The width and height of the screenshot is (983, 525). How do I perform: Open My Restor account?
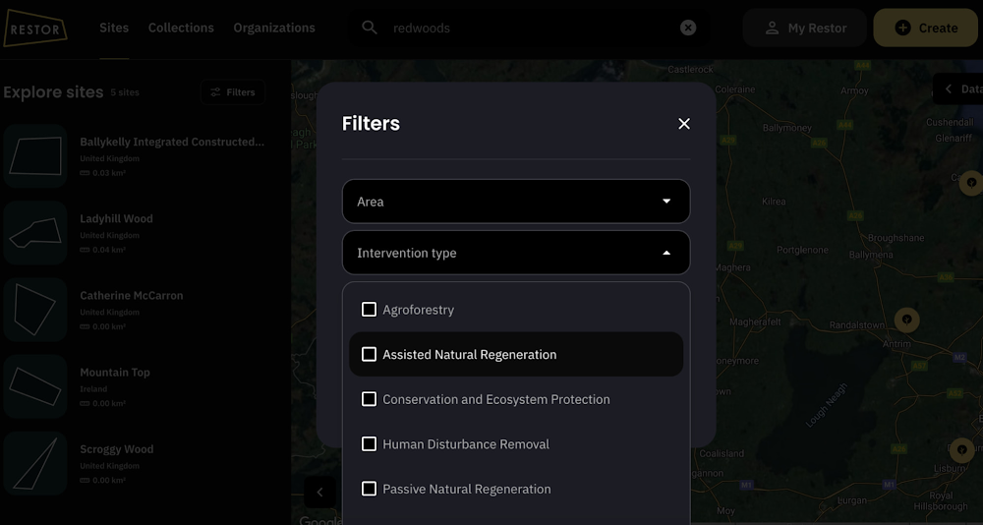[805, 29]
